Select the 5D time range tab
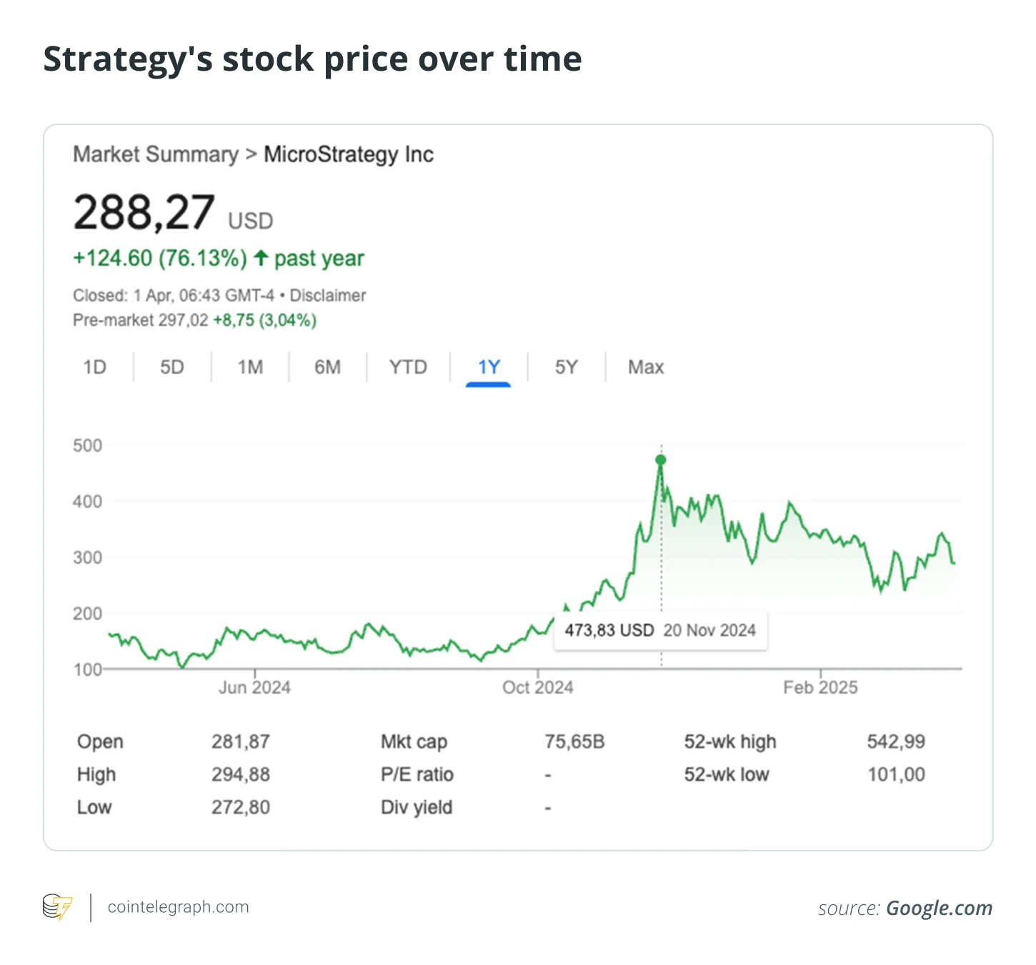The height and width of the screenshot is (965, 1036). pyautogui.click(x=172, y=367)
